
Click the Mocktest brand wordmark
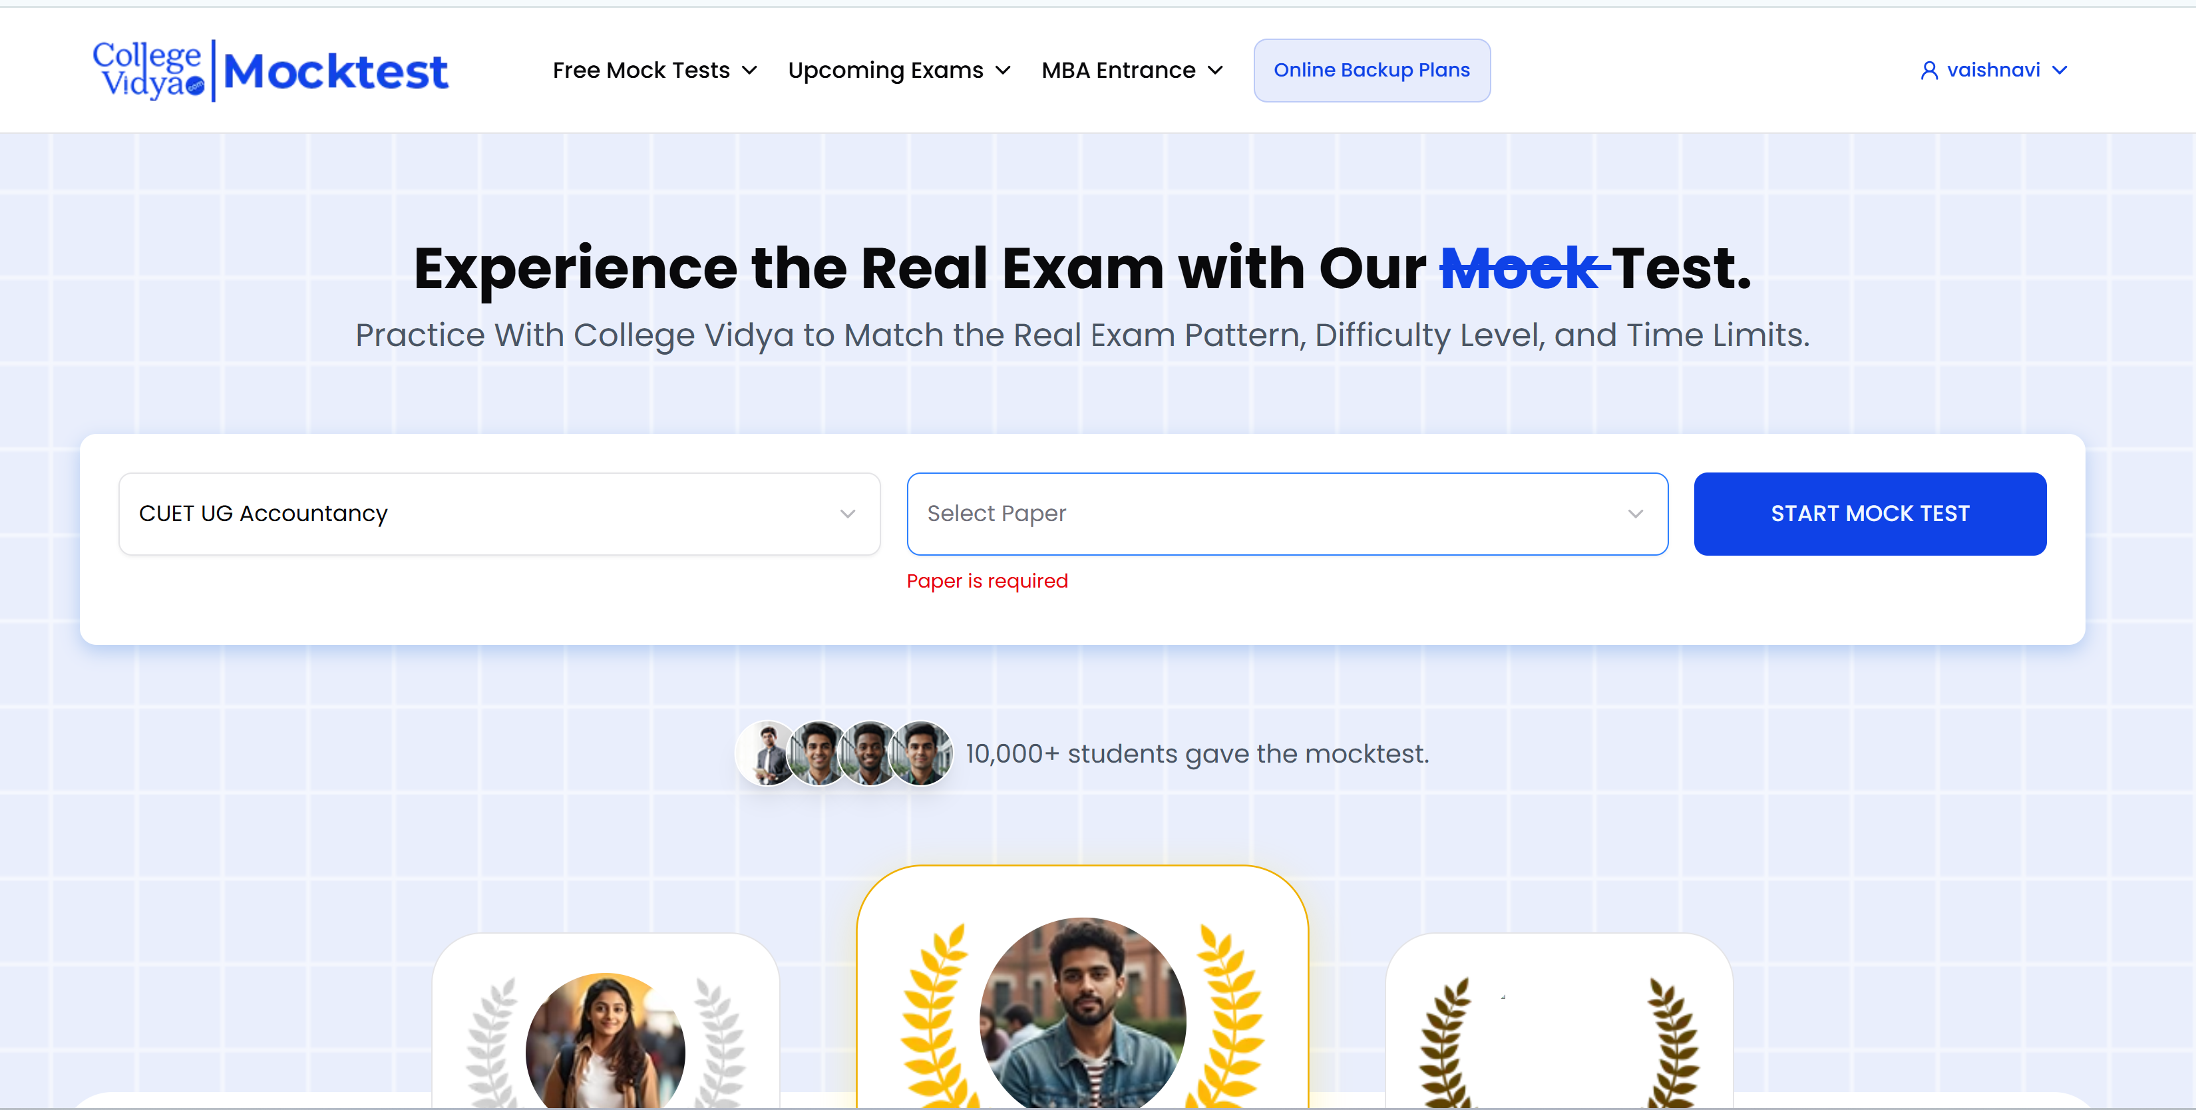click(x=335, y=71)
